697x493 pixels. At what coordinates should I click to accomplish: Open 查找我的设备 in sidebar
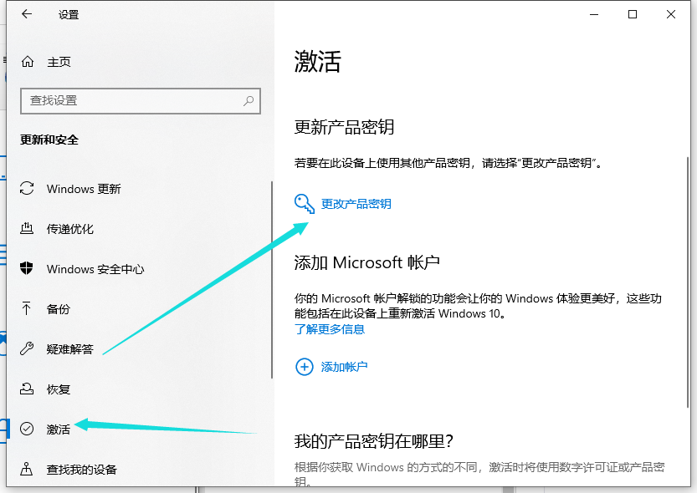coord(81,470)
